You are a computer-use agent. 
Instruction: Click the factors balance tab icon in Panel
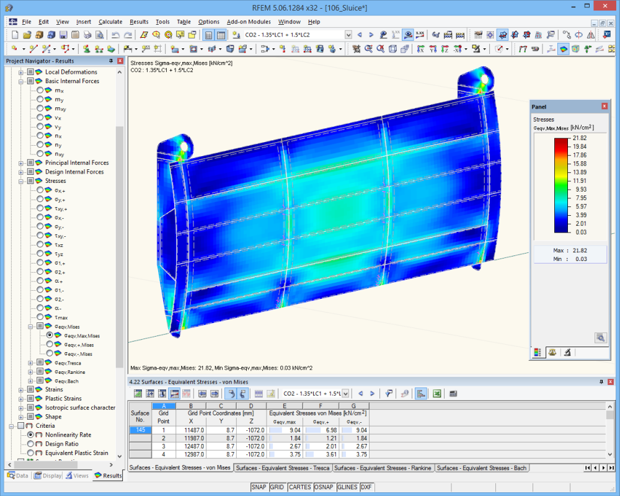pos(552,352)
